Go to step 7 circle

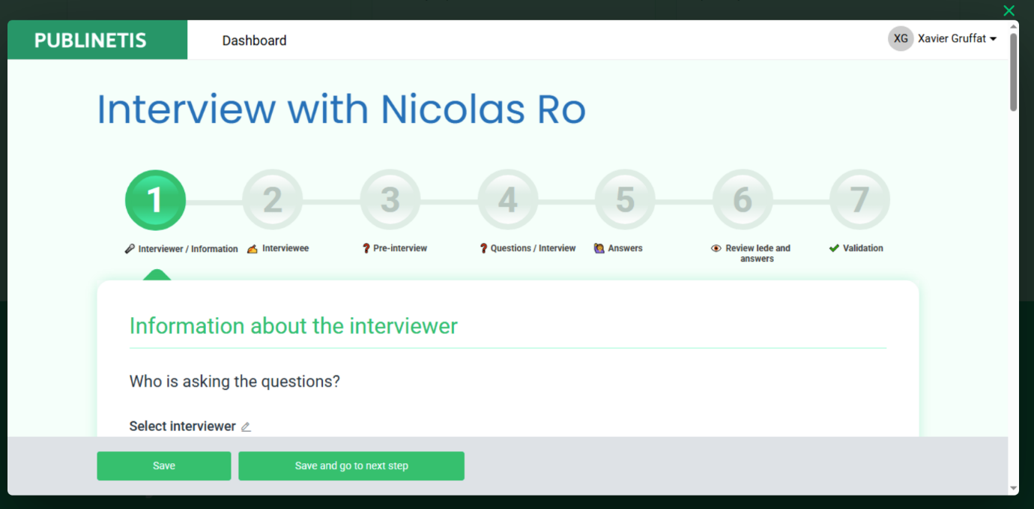859,200
